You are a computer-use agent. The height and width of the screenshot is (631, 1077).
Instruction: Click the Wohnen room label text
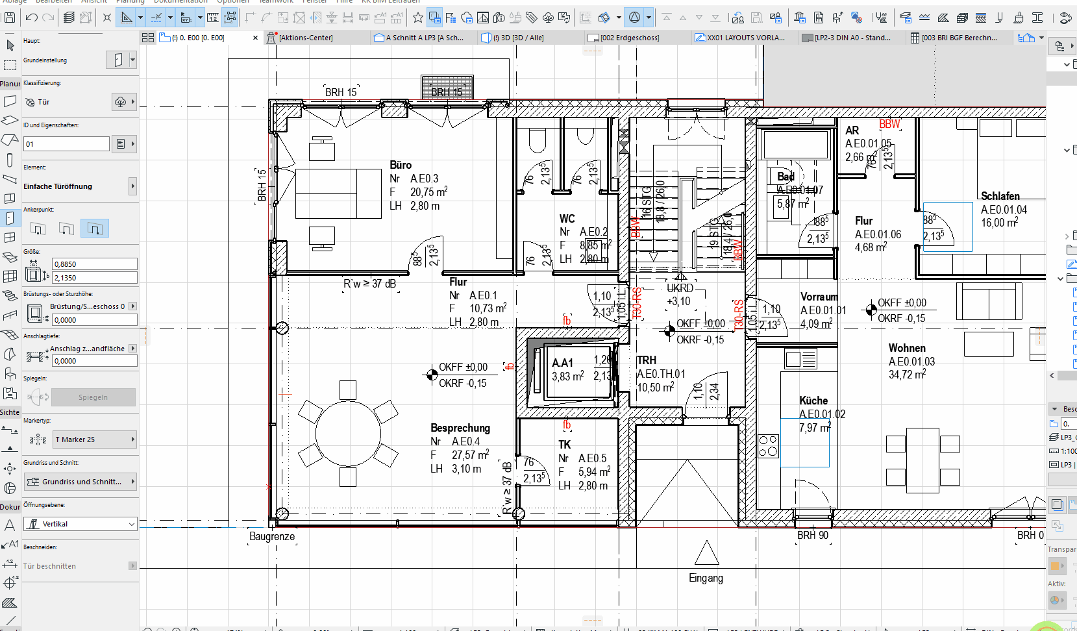[x=907, y=348]
